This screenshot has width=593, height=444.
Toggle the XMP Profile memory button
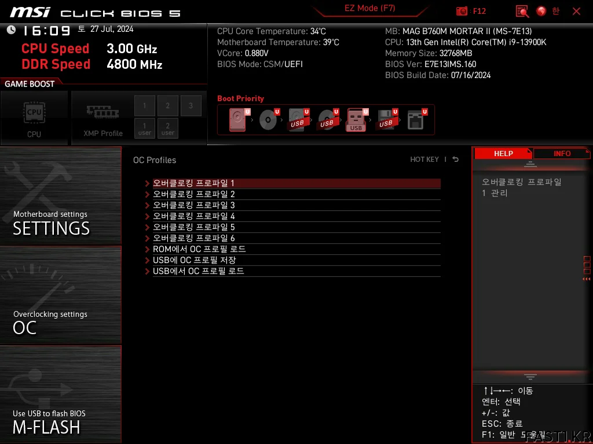click(103, 118)
